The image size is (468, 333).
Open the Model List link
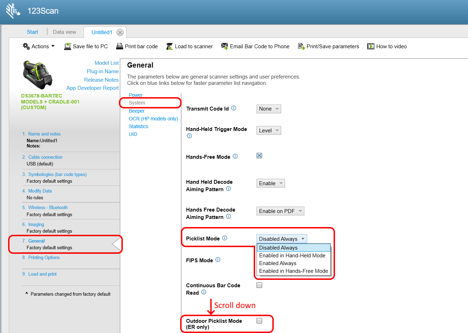[x=107, y=63]
